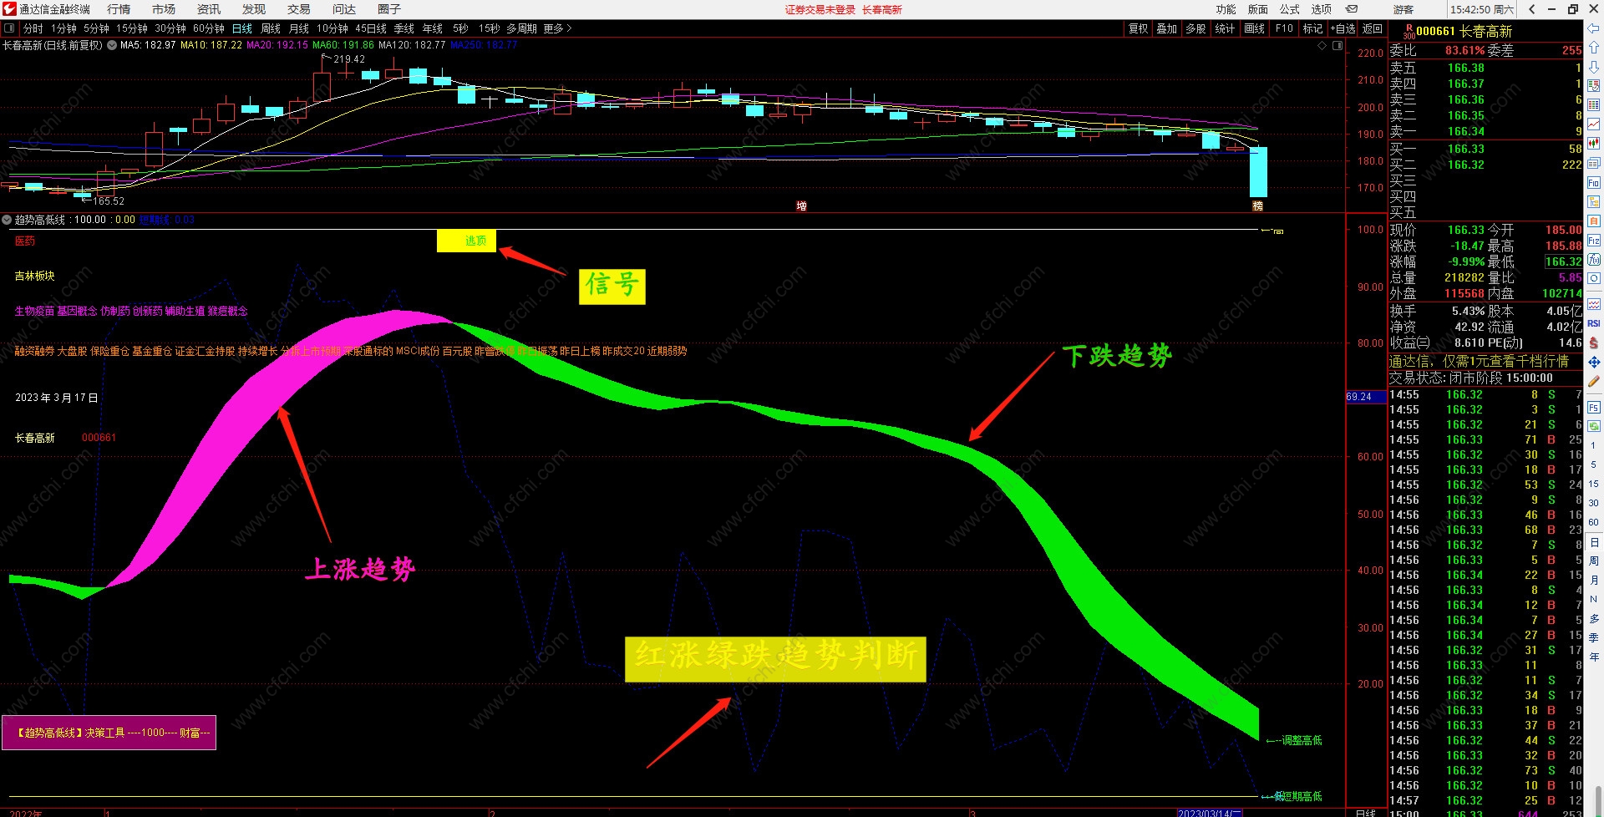1604x817 pixels.
Task: Switch to 周线 period tab
Action: tap(271, 28)
